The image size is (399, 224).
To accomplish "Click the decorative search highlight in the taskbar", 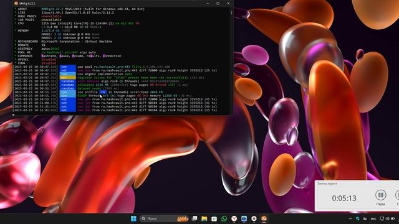I will [182, 218].
